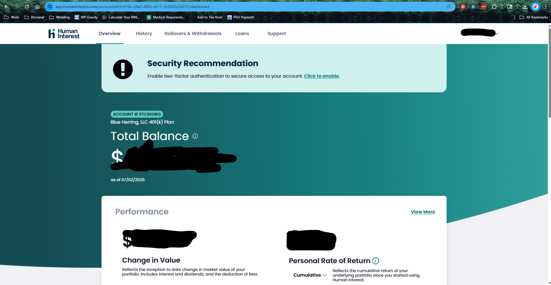The width and height of the screenshot is (551, 285).
Task: Click the Change in Value heading
Action: 151,260
